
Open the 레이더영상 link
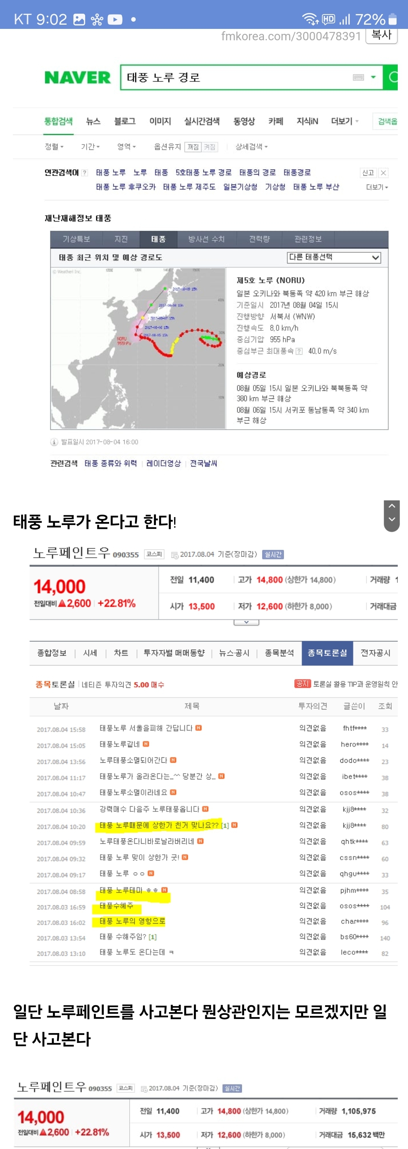[164, 463]
